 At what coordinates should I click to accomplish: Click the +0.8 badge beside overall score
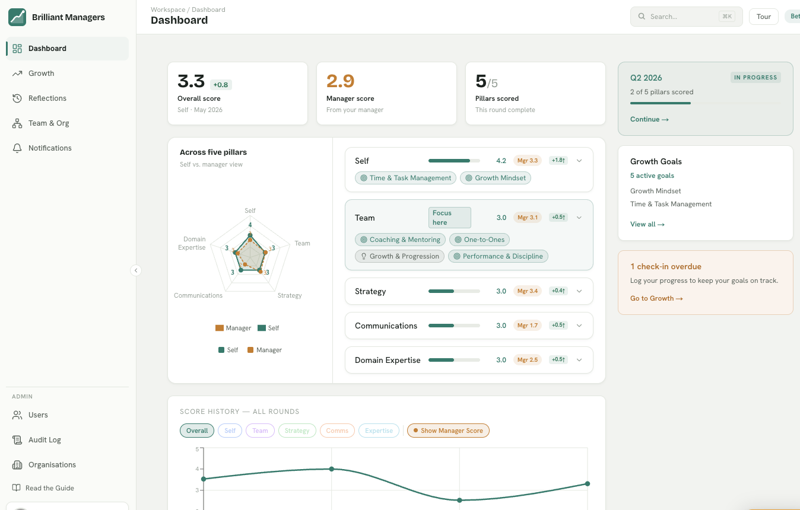[x=221, y=85]
